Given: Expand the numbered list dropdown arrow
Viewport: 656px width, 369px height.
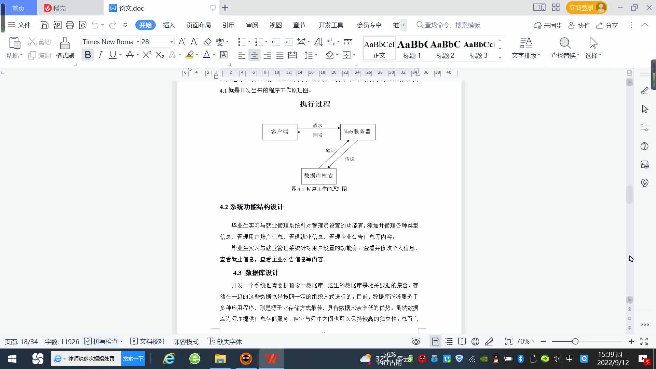Looking at the screenshot, I should click(x=266, y=42).
